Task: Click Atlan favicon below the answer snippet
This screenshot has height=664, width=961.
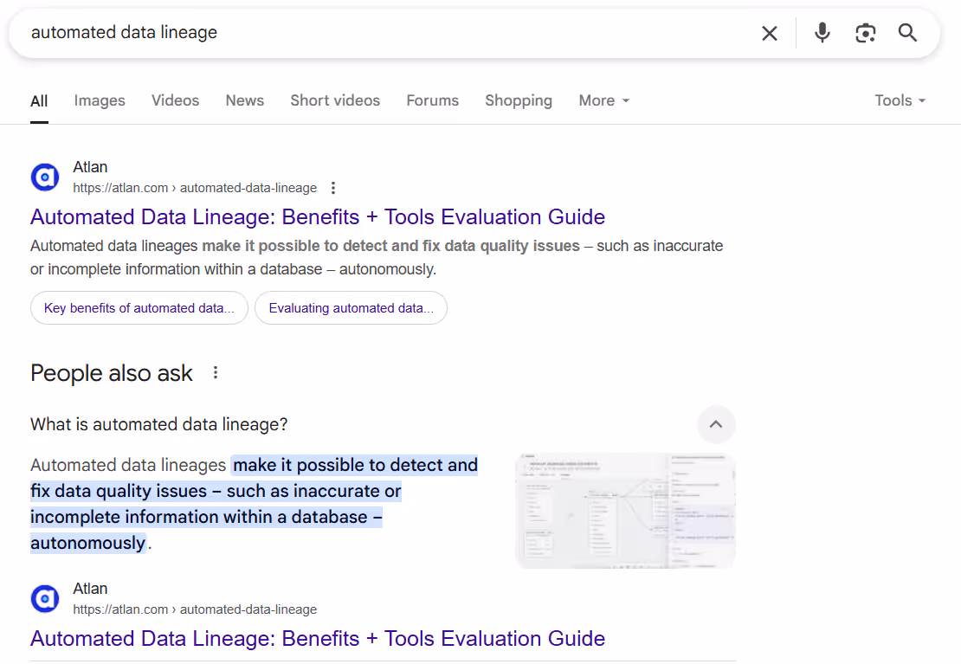Action: coord(45,598)
